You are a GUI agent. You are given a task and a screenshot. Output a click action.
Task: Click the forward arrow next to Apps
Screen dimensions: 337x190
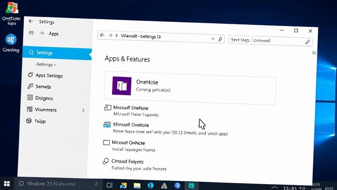(42, 33)
